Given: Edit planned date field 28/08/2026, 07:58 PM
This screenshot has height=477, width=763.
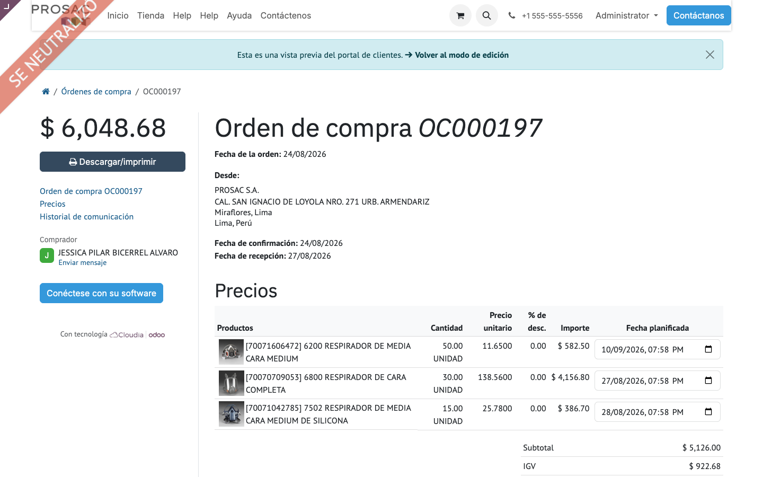Looking at the screenshot, I should (x=657, y=412).
